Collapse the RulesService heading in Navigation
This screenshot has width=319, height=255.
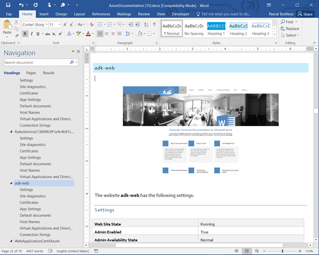pyautogui.click(x=11, y=132)
